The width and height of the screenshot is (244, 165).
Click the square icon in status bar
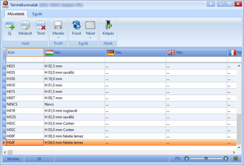click(236, 158)
